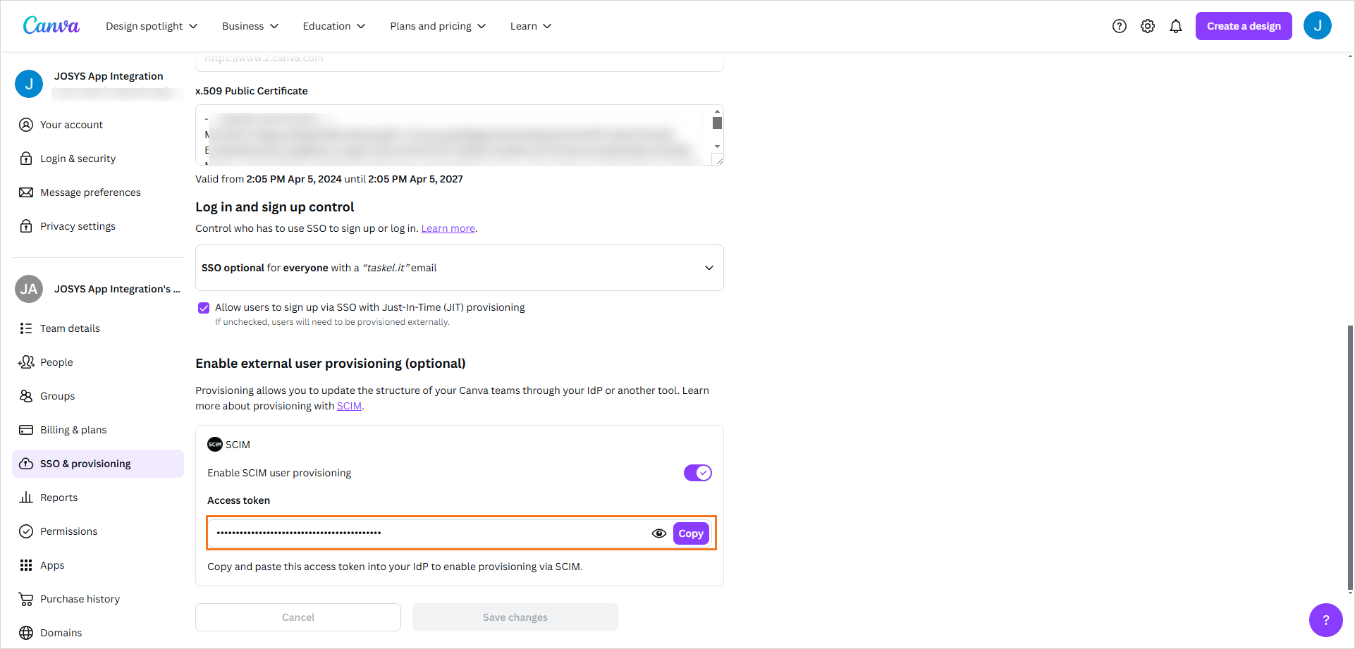1355x649 pixels.
Task: Open the SCIM documentation link
Action: click(349, 406)
